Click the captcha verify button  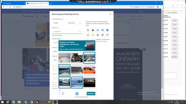tap(91, 94)
